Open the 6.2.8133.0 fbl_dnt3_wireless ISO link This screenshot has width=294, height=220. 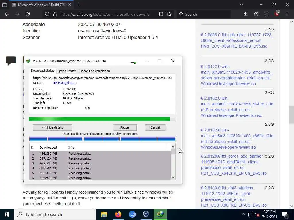234,197
